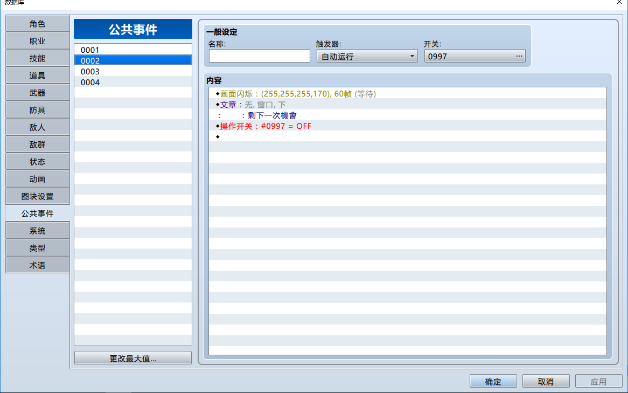Open the 开关 selector showing 0997
The width and height of the screenshot is (628, 393).
(475, 56)
